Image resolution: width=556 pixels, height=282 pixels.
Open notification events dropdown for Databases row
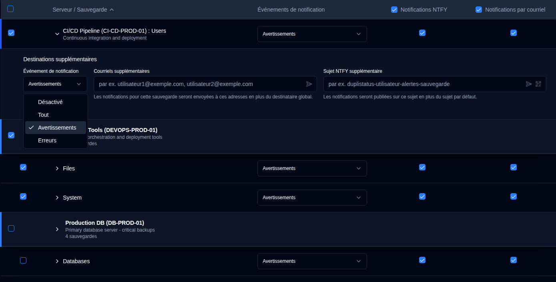point(312,261)
